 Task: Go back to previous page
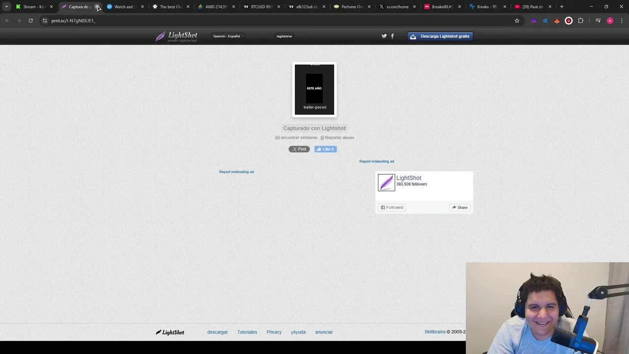pyautogui.click(x=7, y=21)
